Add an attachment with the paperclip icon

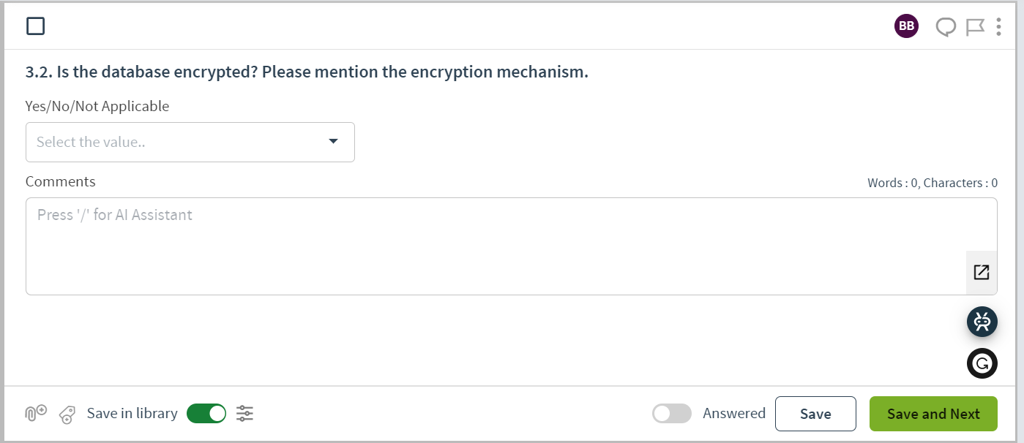(x=36, y=414)
